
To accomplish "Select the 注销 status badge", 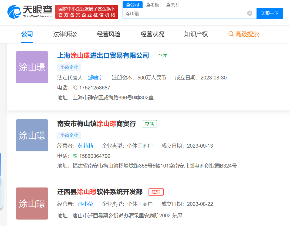I will 156,192.
